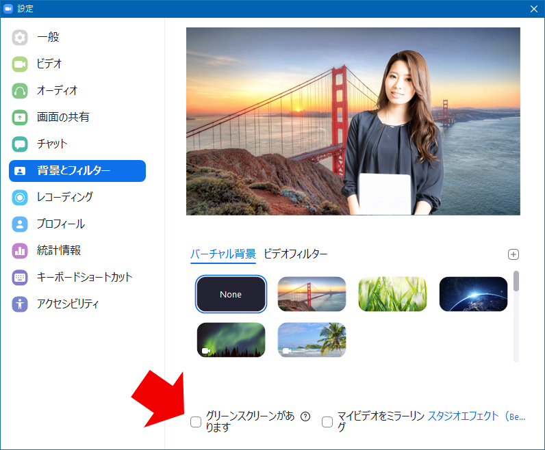545x450 pixels.
Task: Select the ビデオ camera icon in sidebar
Action: [20, 64]
